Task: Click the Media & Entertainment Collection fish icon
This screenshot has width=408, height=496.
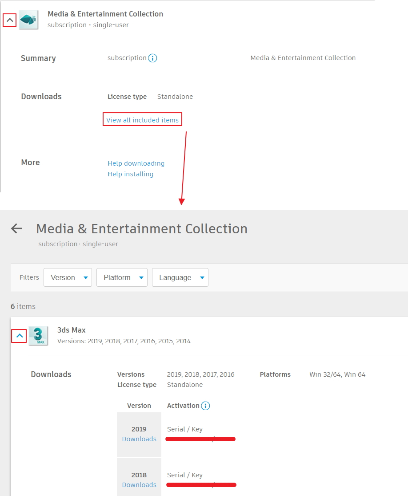Action: pyautogui.click(x=29, y=20)
